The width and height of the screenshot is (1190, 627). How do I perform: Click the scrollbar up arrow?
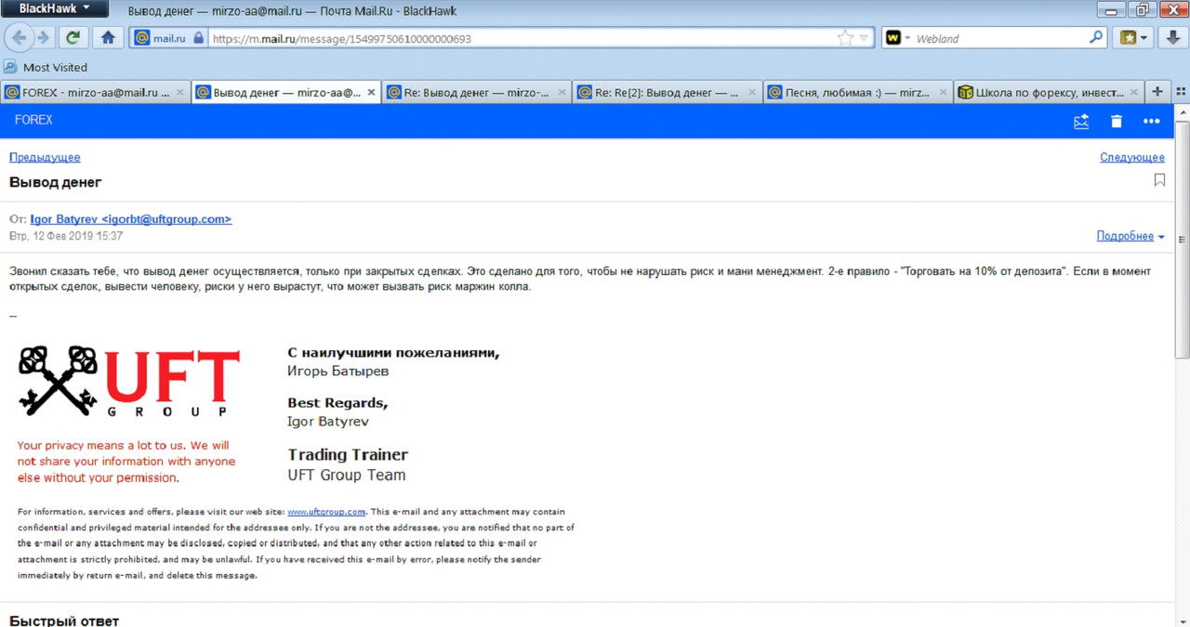(x=1183, y=113)
